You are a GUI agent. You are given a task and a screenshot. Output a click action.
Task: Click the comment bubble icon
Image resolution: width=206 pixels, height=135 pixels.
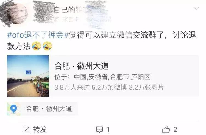(99, 130)
